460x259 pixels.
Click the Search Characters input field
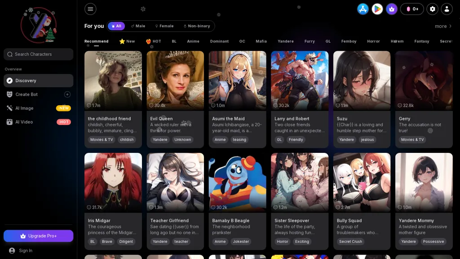click(39, 54)
